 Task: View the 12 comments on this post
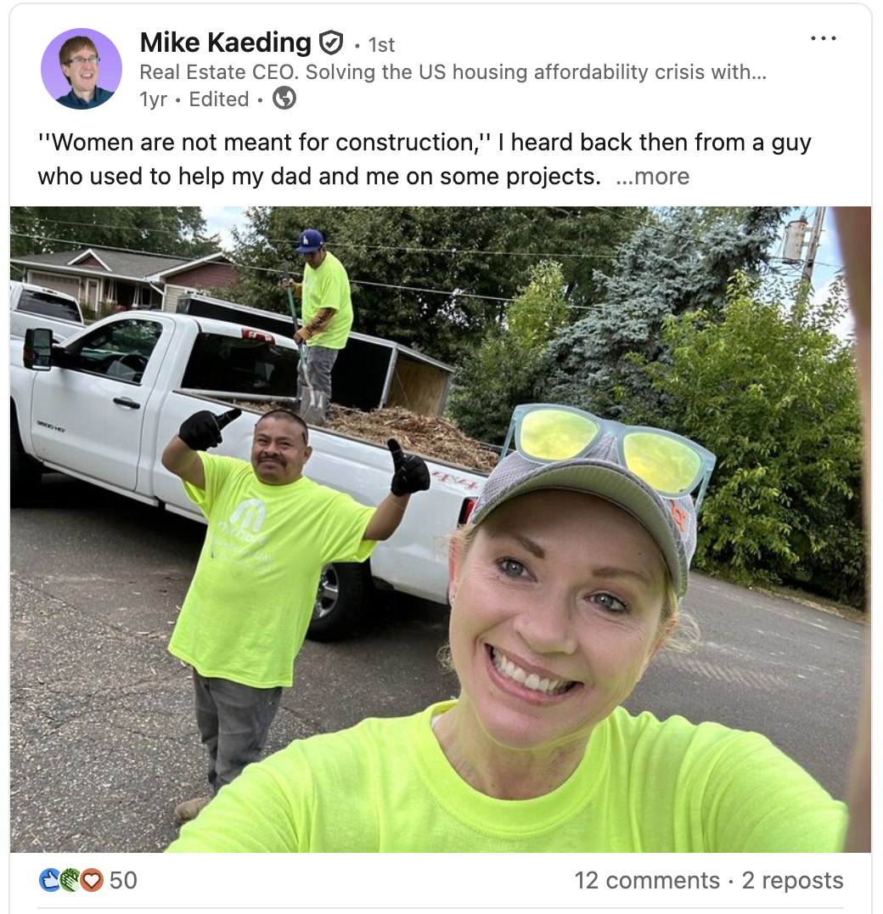(647, 880)
